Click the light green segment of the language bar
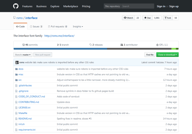 [173, 49]
